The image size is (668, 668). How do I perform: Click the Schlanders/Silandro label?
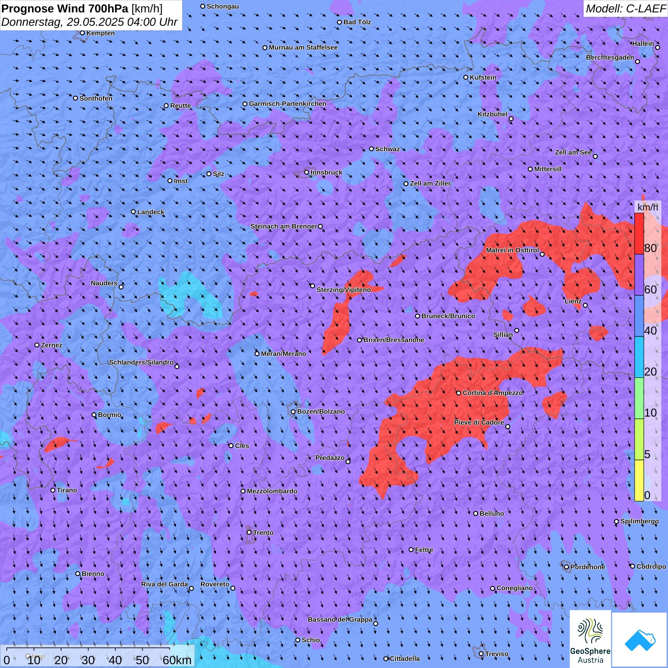pyautogui.click(x=141, y=362)
